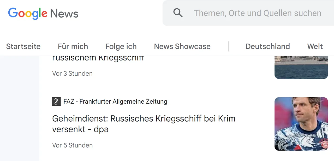Image resolution: width=334 pixels, height=161 pixels.
Task: Click the gray 'News' text beside Google
Action: tap(64, 14)
